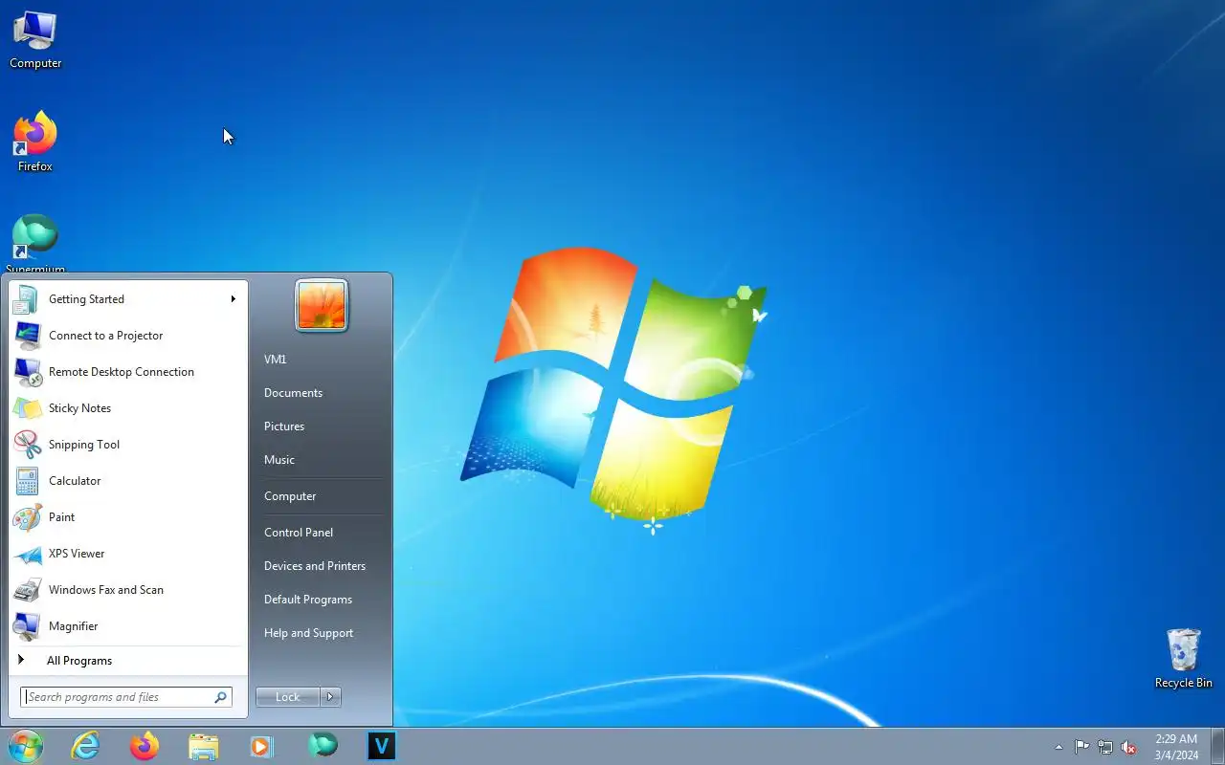Open Supermium from the taskbar
This screenshot has height=765, width=1225.
click(x=323, y=746)
